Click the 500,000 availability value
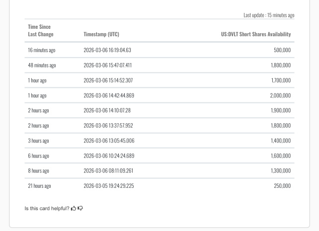This screenshot has height=231, width=319. click(x=282, y=50)
